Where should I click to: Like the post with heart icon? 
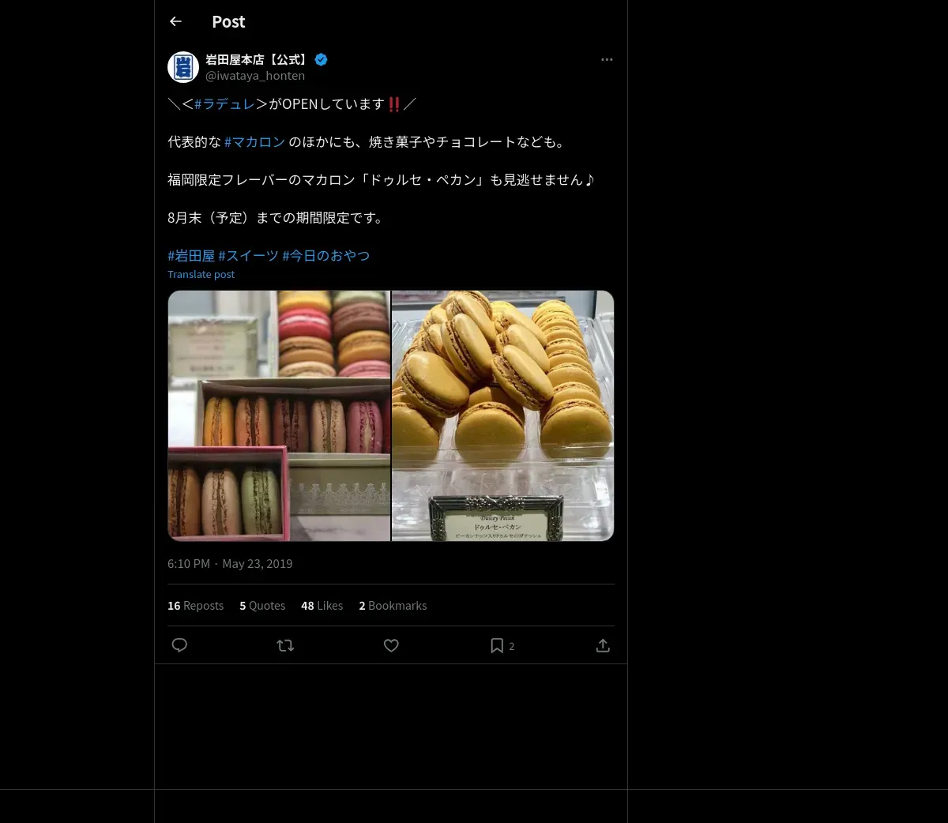(391, 645)
